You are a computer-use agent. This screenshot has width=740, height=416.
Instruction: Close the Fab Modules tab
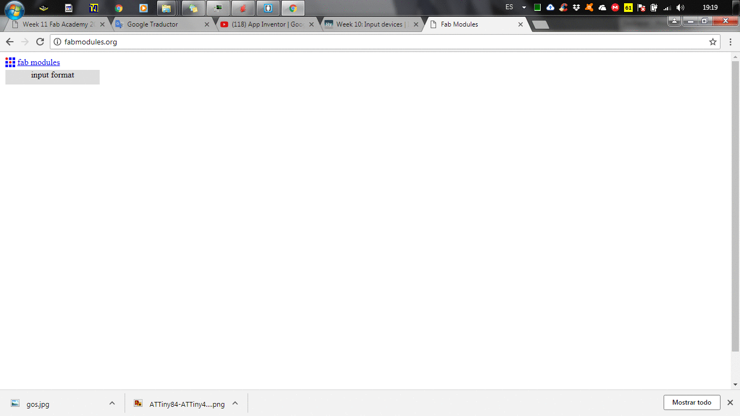[521, 24]
